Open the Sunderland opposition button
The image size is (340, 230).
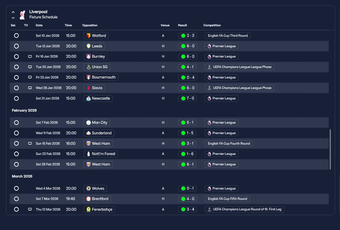pos(99,133)
